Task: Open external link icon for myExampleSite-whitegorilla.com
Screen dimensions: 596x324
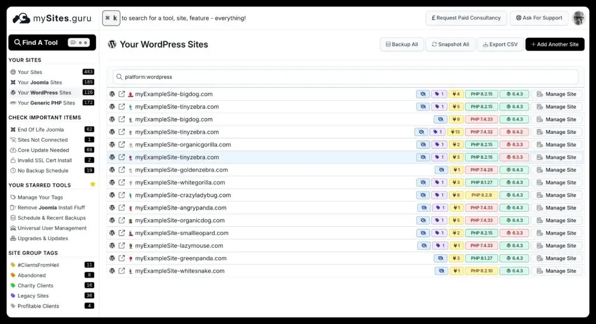Action: pos(122,182)
